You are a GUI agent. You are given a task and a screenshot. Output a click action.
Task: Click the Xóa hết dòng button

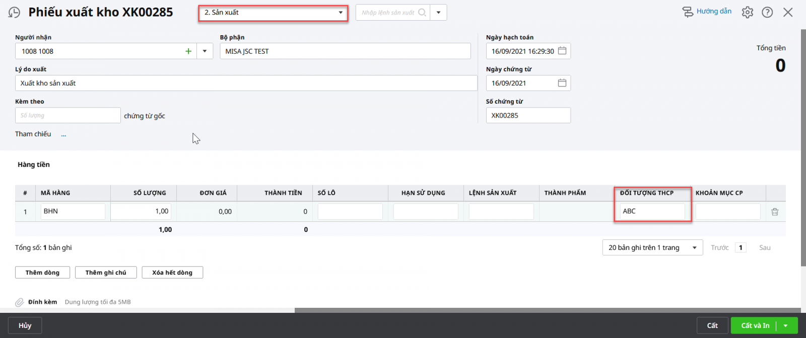[172, 273]
